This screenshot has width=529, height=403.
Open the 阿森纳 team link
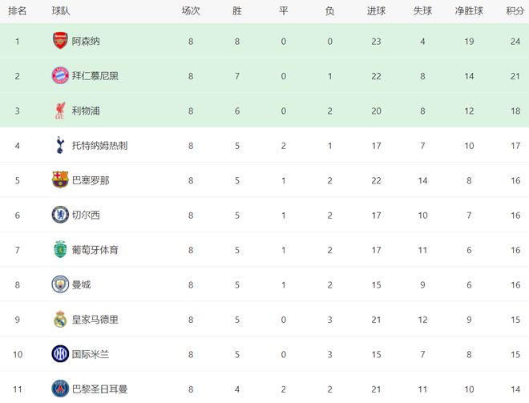click(86, 41)
